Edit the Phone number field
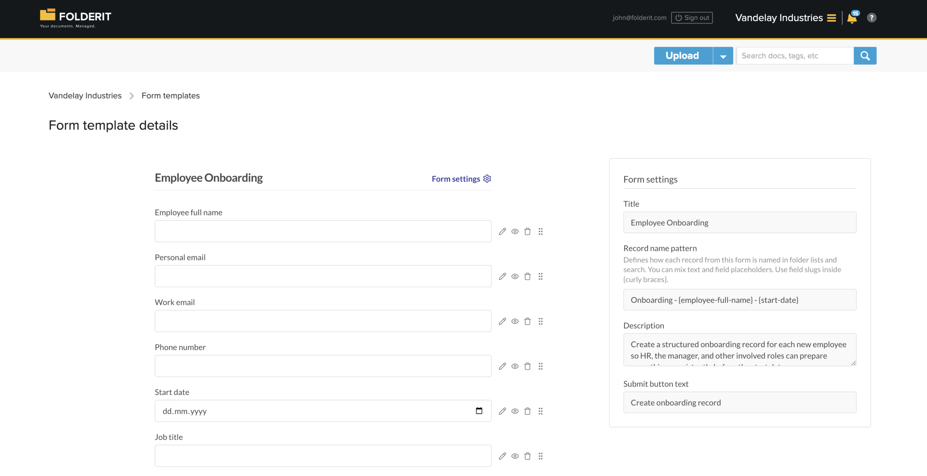Image resolution: width=927 pixels, height=476 pixels. [502, 366]
